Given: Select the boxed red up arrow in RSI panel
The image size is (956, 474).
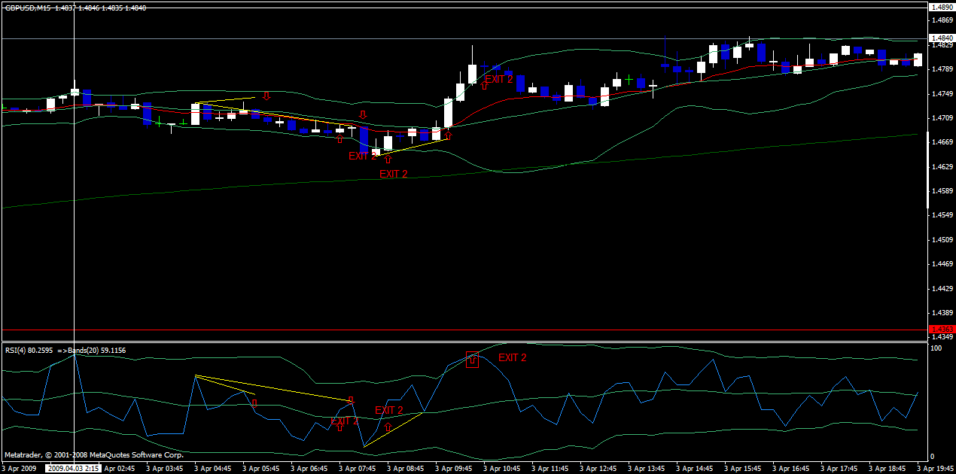Looking at the screenshot, I should pos(472,360).
